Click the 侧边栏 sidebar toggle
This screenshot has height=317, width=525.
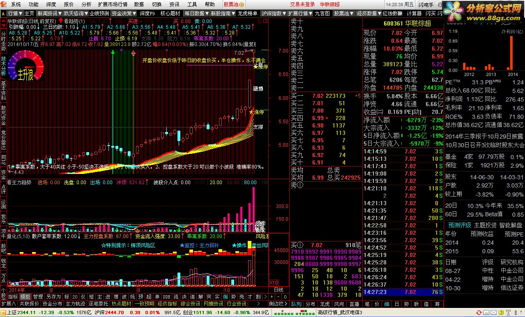pyautogui.click(x=278, y=304)
